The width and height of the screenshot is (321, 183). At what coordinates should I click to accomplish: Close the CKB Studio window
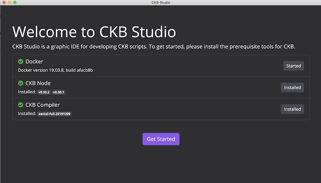click(4, 2)
